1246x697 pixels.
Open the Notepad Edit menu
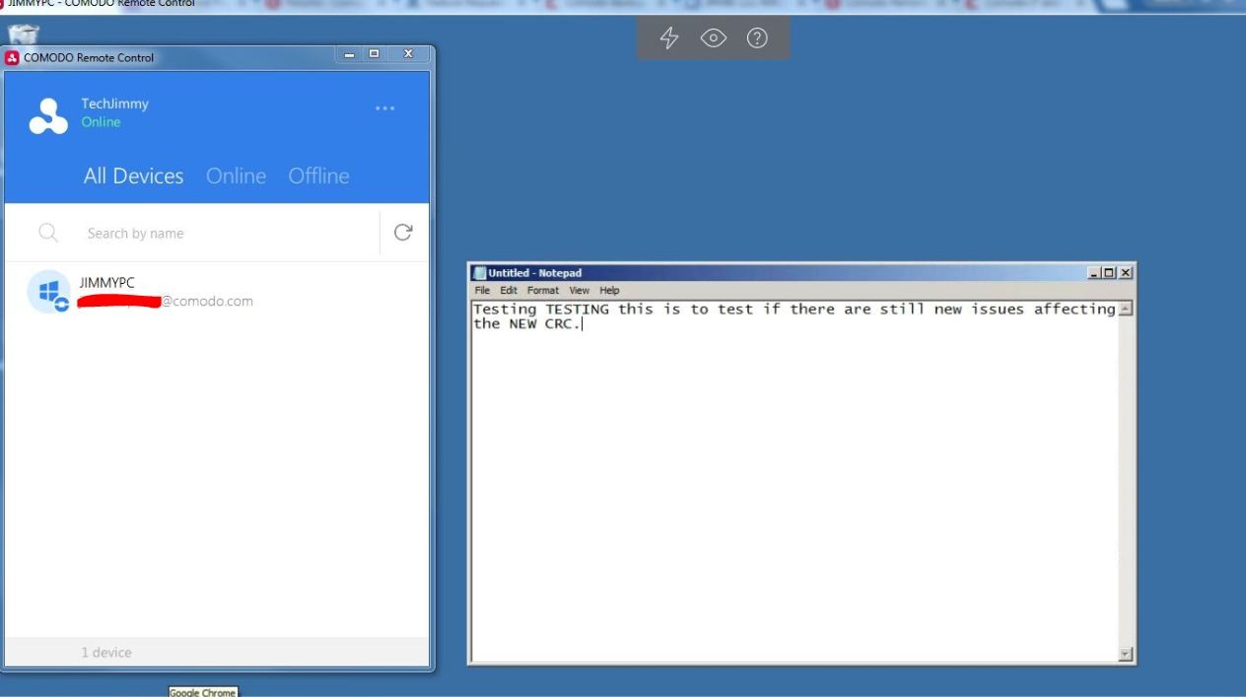509,291
